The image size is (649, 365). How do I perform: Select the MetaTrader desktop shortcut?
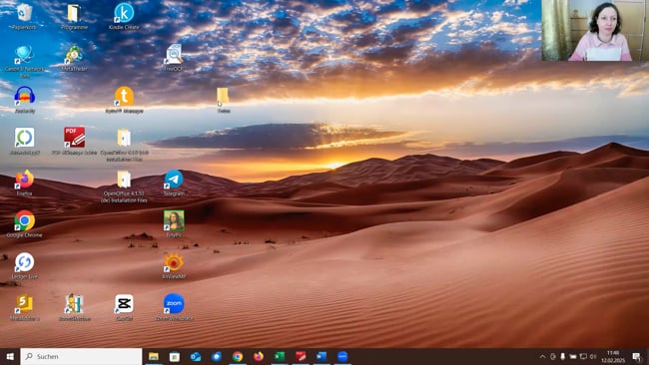pyautogui.click(x=74, y=58)
